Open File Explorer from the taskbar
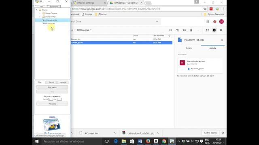Screen dimensions: 259x145 coord(124,141)
